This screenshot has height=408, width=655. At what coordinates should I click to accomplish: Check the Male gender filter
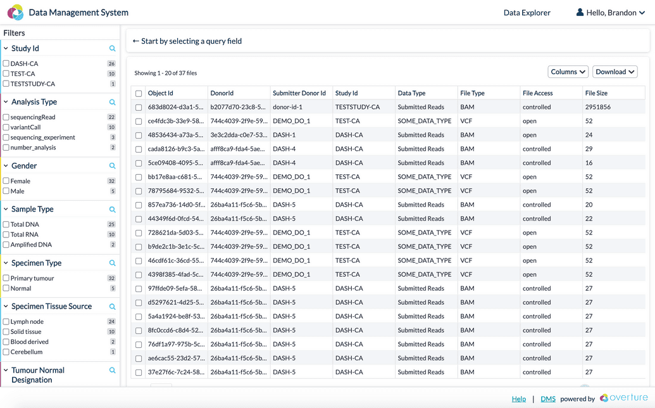[6, 191]
